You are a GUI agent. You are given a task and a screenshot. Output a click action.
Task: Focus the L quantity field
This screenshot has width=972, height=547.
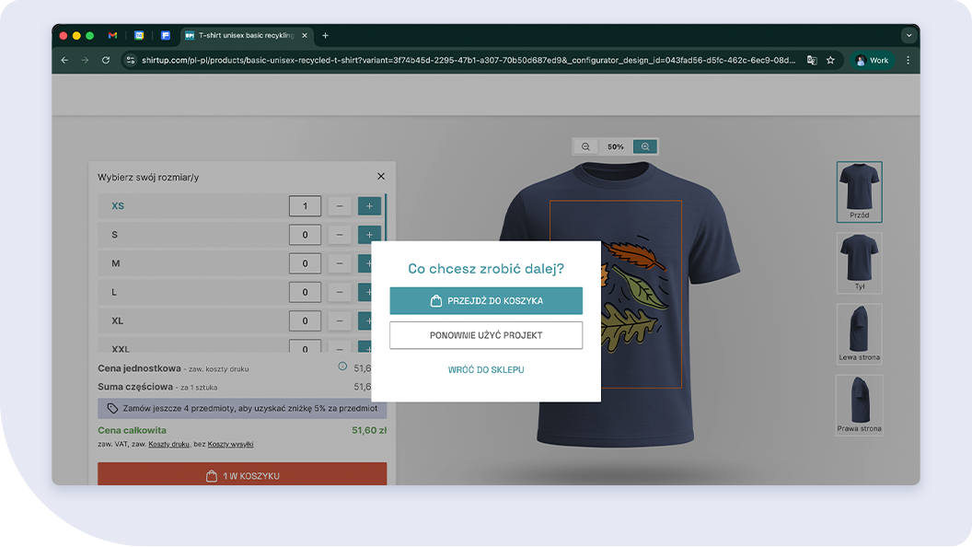pos(305,292)
